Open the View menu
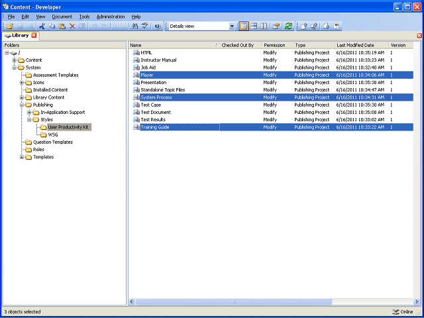Screen dimensions: 424x318 point(40,17)
